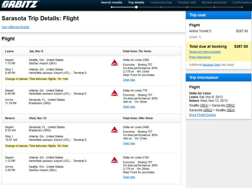
Task: Click the Orbitz logo
Action: pos(20,4)
